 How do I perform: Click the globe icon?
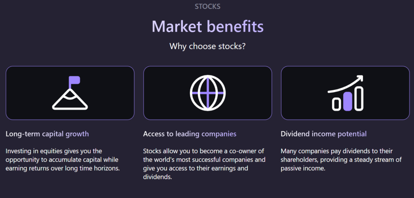click(x=207, y=93)
